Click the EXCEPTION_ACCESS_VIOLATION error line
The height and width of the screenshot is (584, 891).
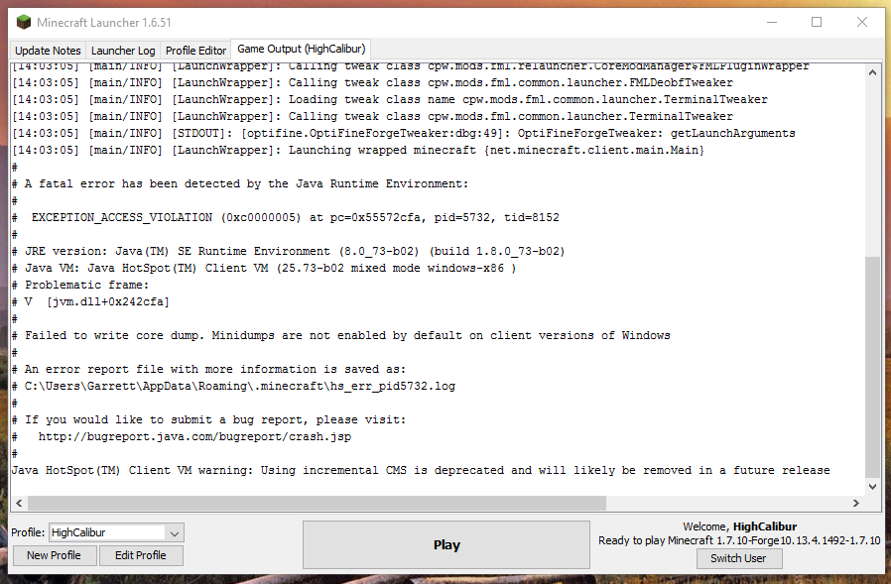[x=285, y=217]
